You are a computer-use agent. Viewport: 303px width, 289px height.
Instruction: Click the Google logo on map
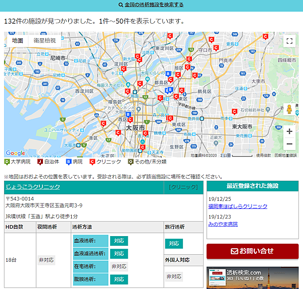pyautogui.click(x=16, y=153)
